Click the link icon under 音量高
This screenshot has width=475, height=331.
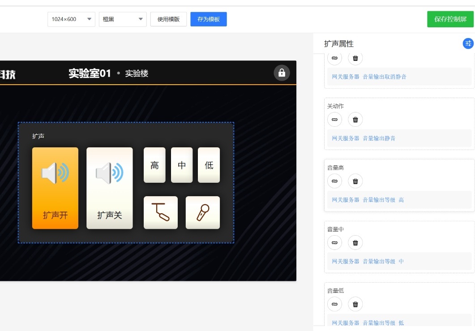pyautogui.click(x=334, y=181)
